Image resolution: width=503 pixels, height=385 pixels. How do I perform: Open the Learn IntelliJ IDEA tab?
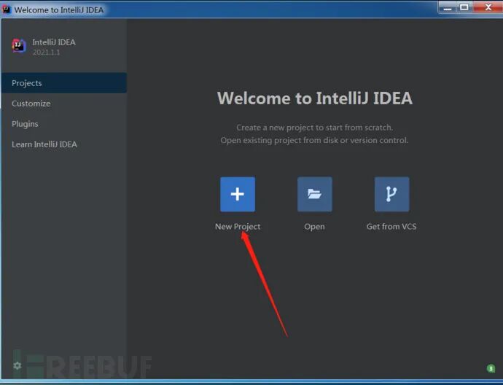[64, 144]
